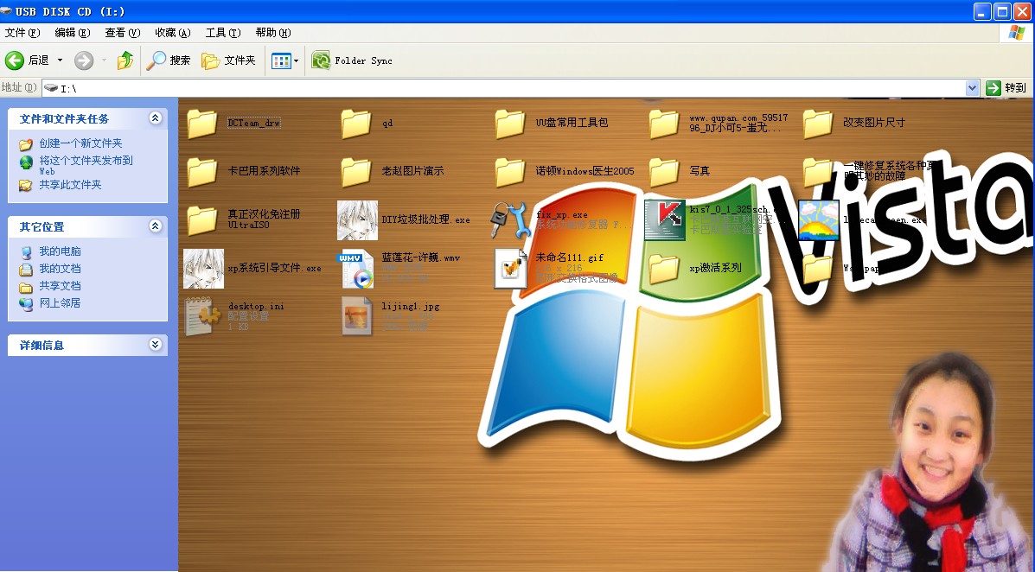Viewport: 1035px width, 572px height.
Task: Select the sun landscape screen exe icon
Action: (819, 219)
